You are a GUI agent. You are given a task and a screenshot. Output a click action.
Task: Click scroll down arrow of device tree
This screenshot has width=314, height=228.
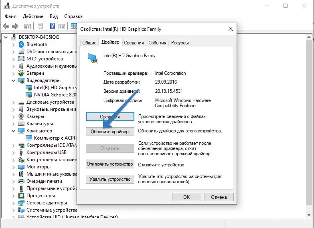[309, 215]
